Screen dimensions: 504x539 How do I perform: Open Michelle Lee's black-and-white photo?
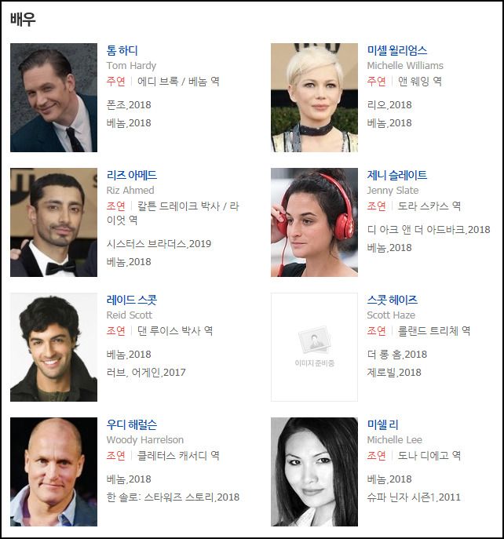click(314, 472)
